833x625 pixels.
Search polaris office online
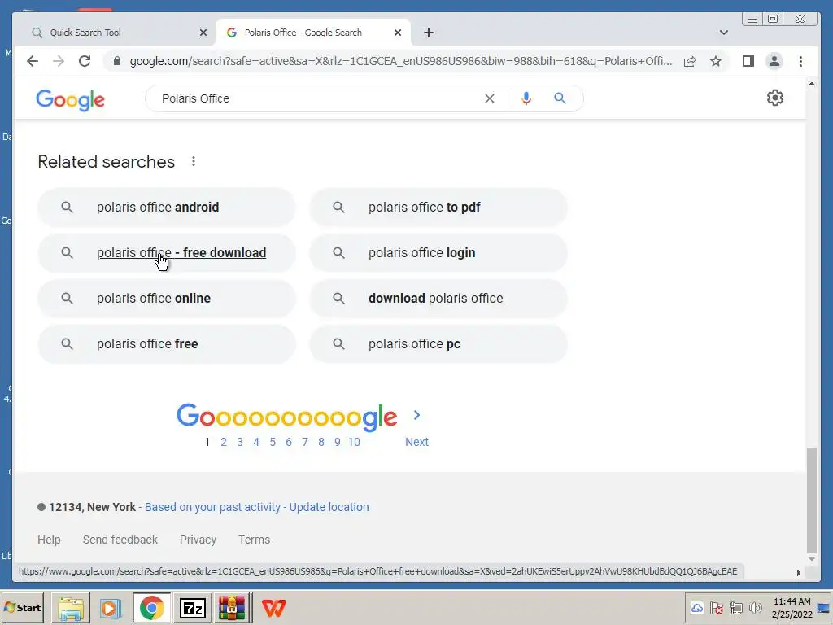[x=166, y=299]
